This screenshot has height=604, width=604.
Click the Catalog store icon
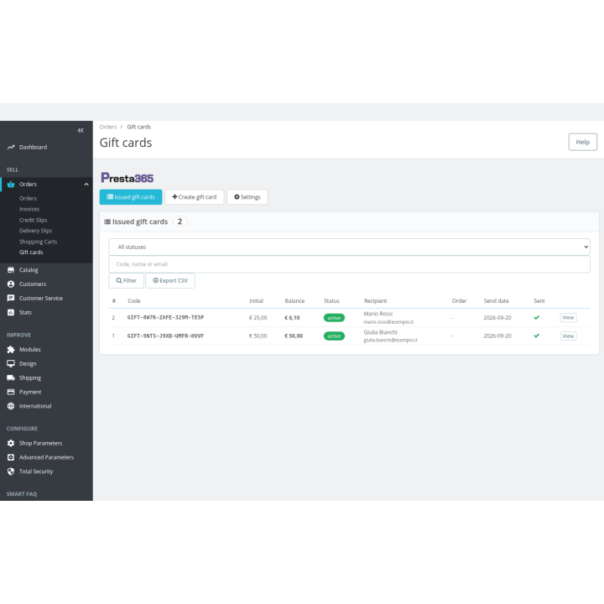(11, 269)
